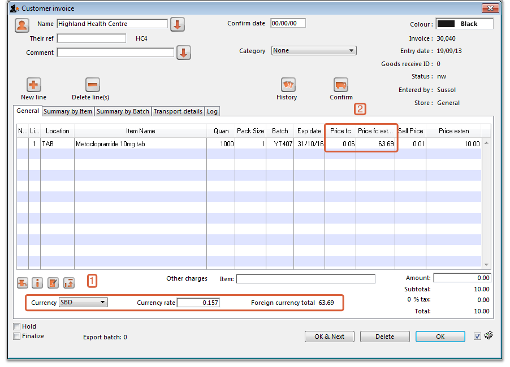510x367 pixels.
Task: Click the Delete line(s) minus icon
Action: pyautogui.click(x=93, y=85)
